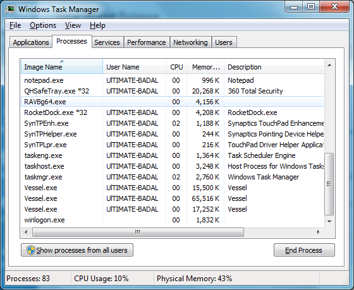Select the Processes tab

coord(71,41)
